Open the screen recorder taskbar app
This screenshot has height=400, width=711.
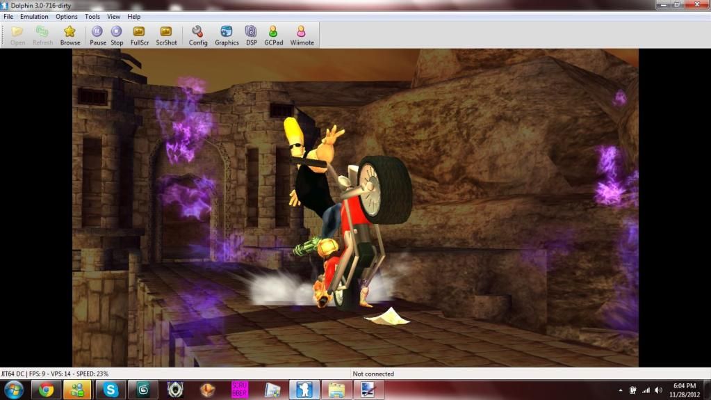pyautogui.click(x=368, y=390)
